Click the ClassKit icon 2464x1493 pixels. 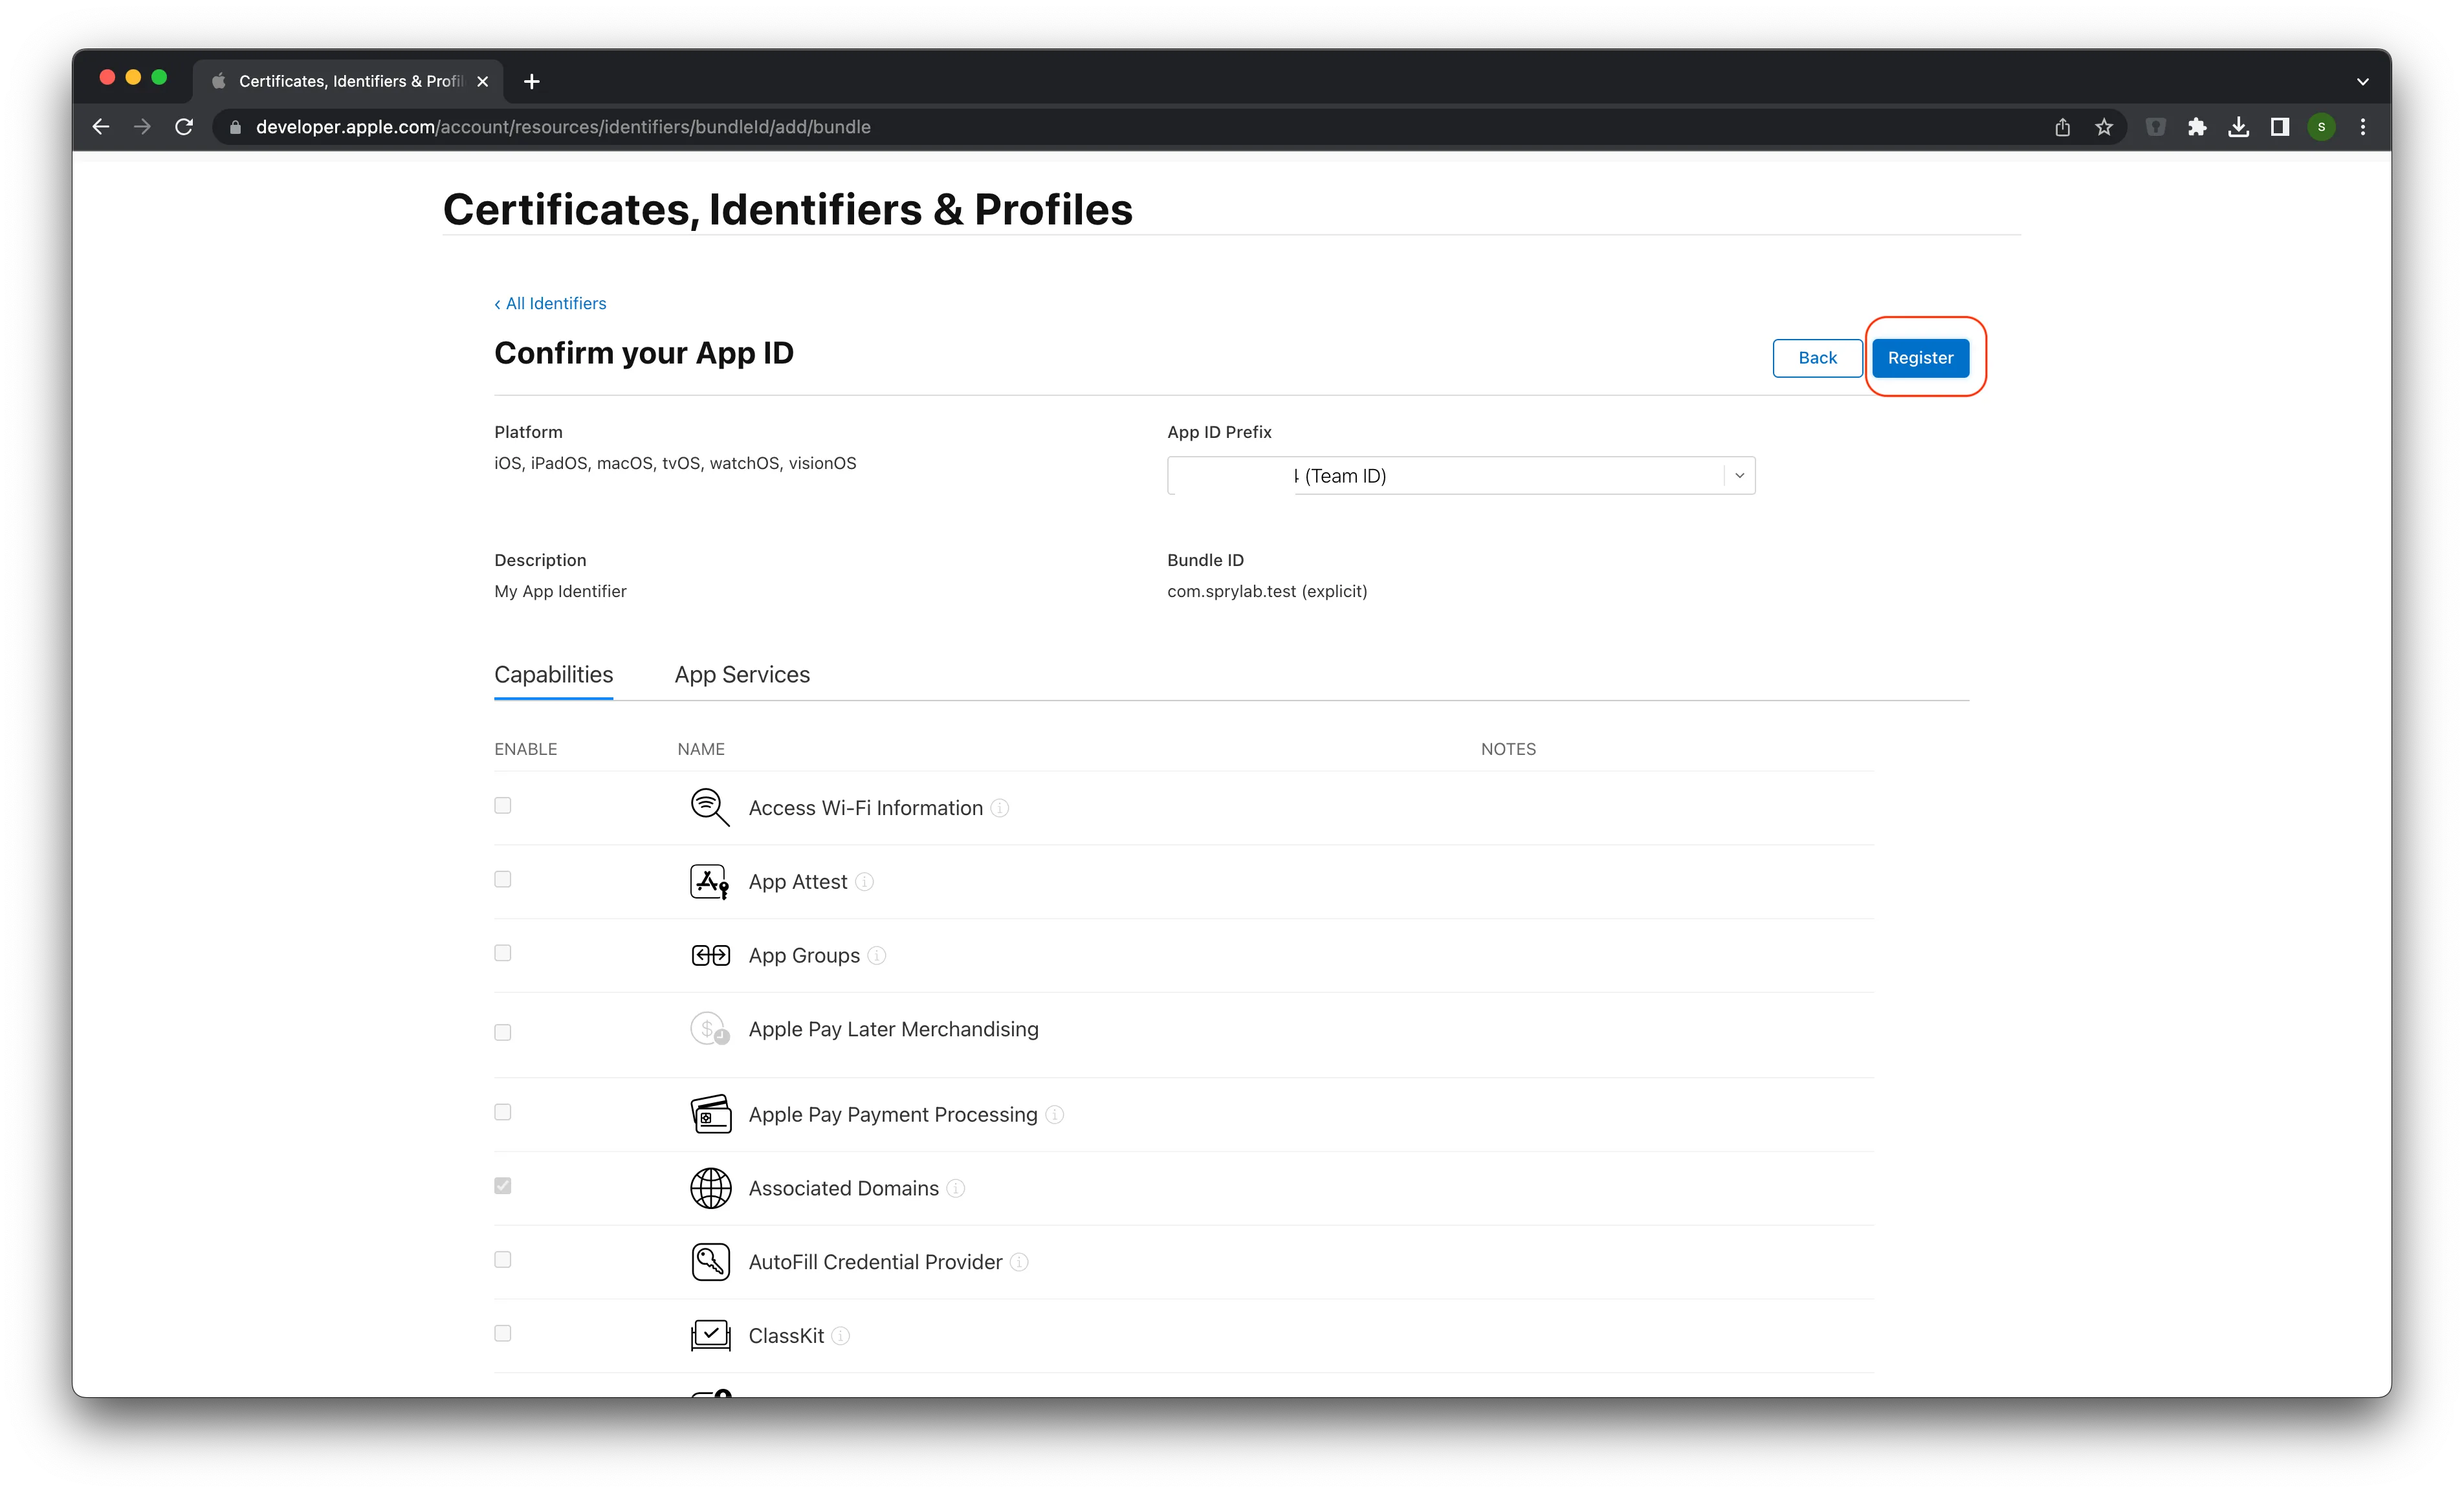coord(710,1335)
